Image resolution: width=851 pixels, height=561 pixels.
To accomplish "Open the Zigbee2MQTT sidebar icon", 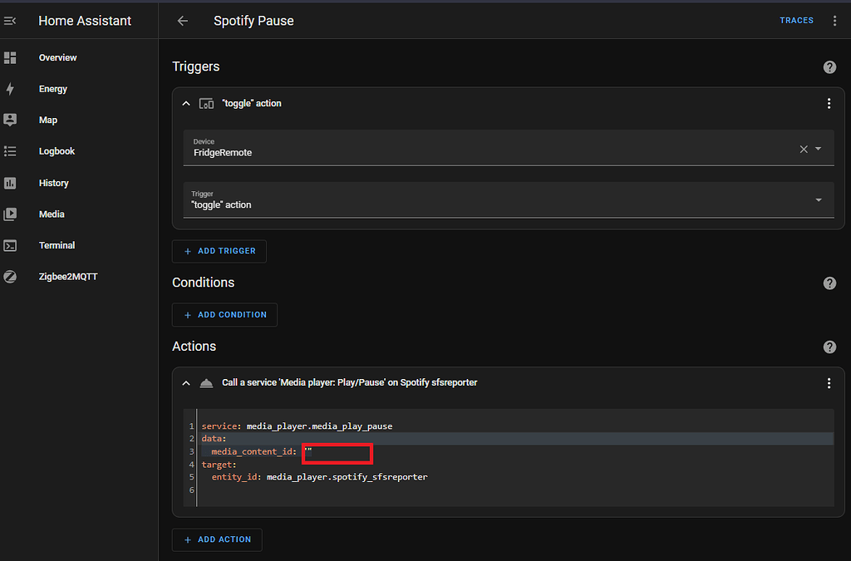I will click(9, 276).
